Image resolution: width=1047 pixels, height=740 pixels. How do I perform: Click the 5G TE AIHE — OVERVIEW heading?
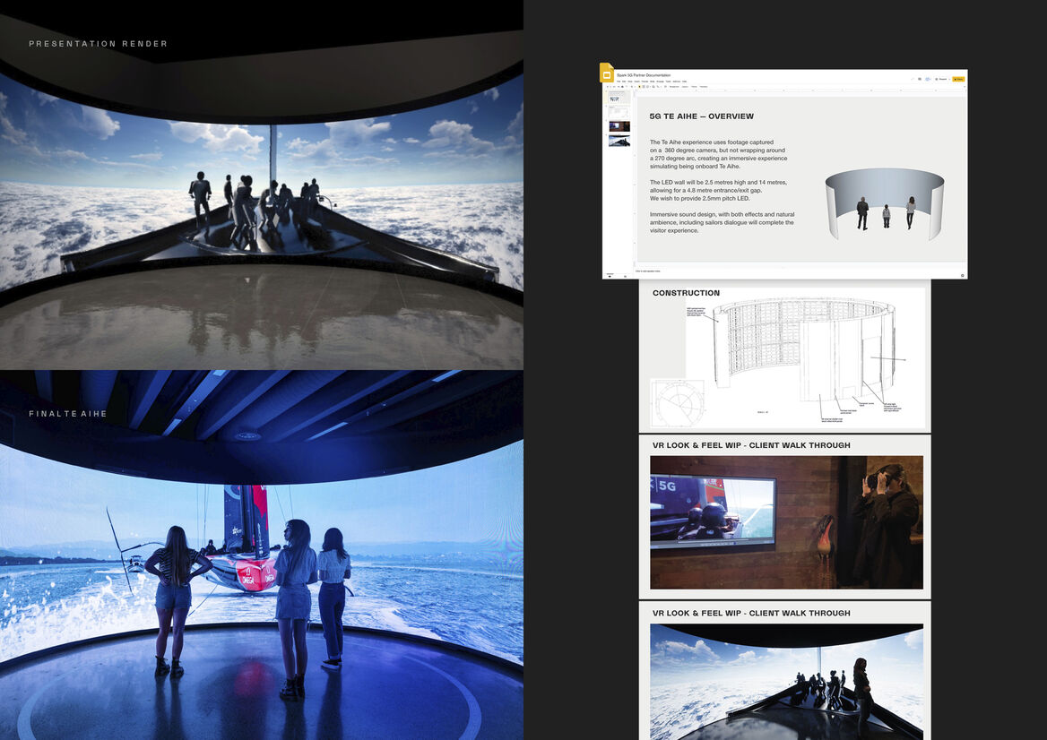pos(701,116)
